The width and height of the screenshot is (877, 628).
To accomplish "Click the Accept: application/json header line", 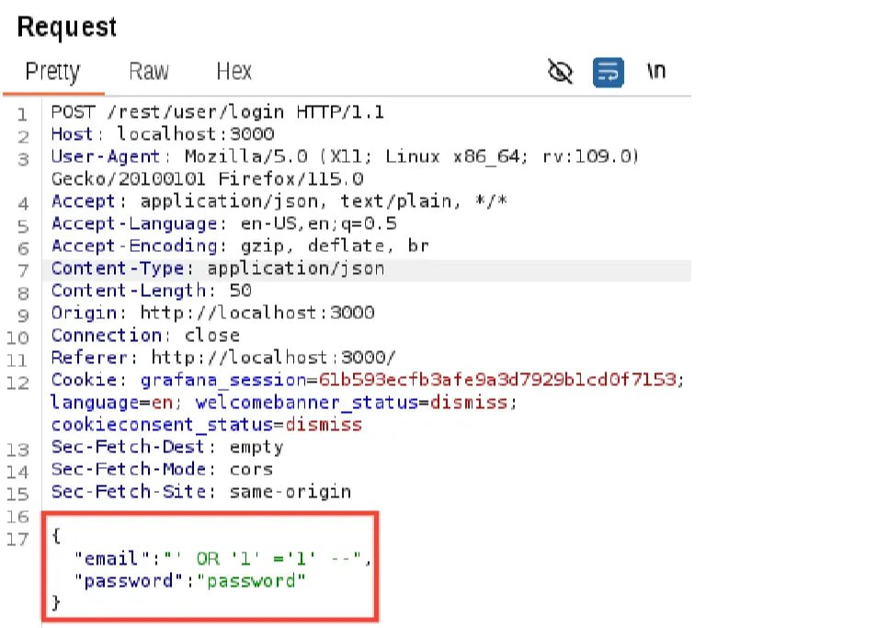I will pyautogui.click(x=279, y=201).
